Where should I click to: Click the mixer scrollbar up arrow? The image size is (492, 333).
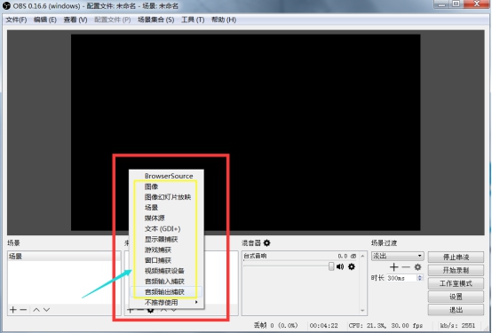coord(362,256)
